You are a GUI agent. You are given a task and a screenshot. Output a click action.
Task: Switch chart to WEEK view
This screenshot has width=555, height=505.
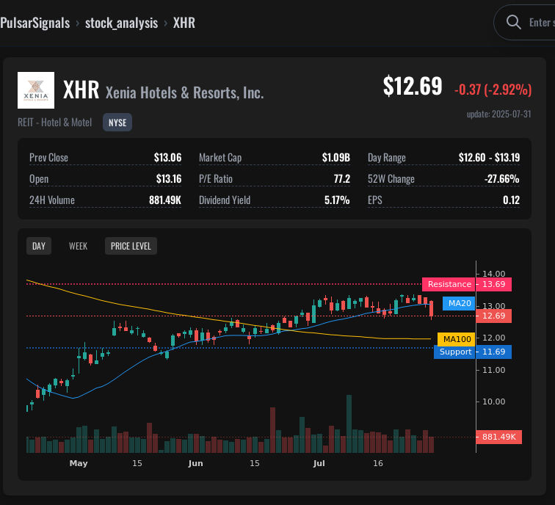[79, 246]
